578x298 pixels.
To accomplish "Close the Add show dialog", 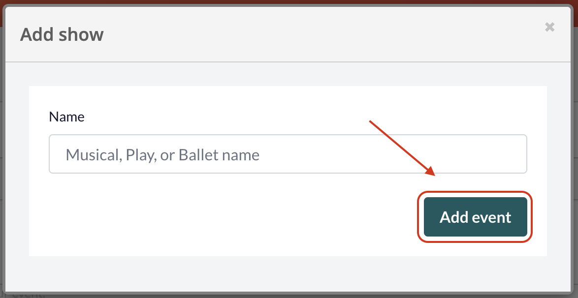I will (549, 27).
